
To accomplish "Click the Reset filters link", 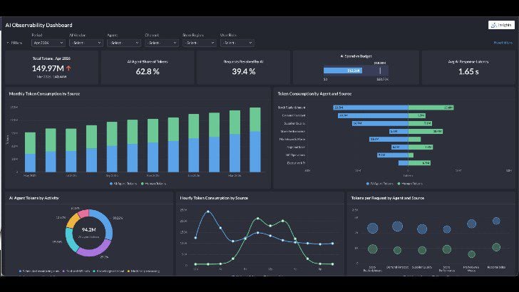I will (x=503, y=43).
